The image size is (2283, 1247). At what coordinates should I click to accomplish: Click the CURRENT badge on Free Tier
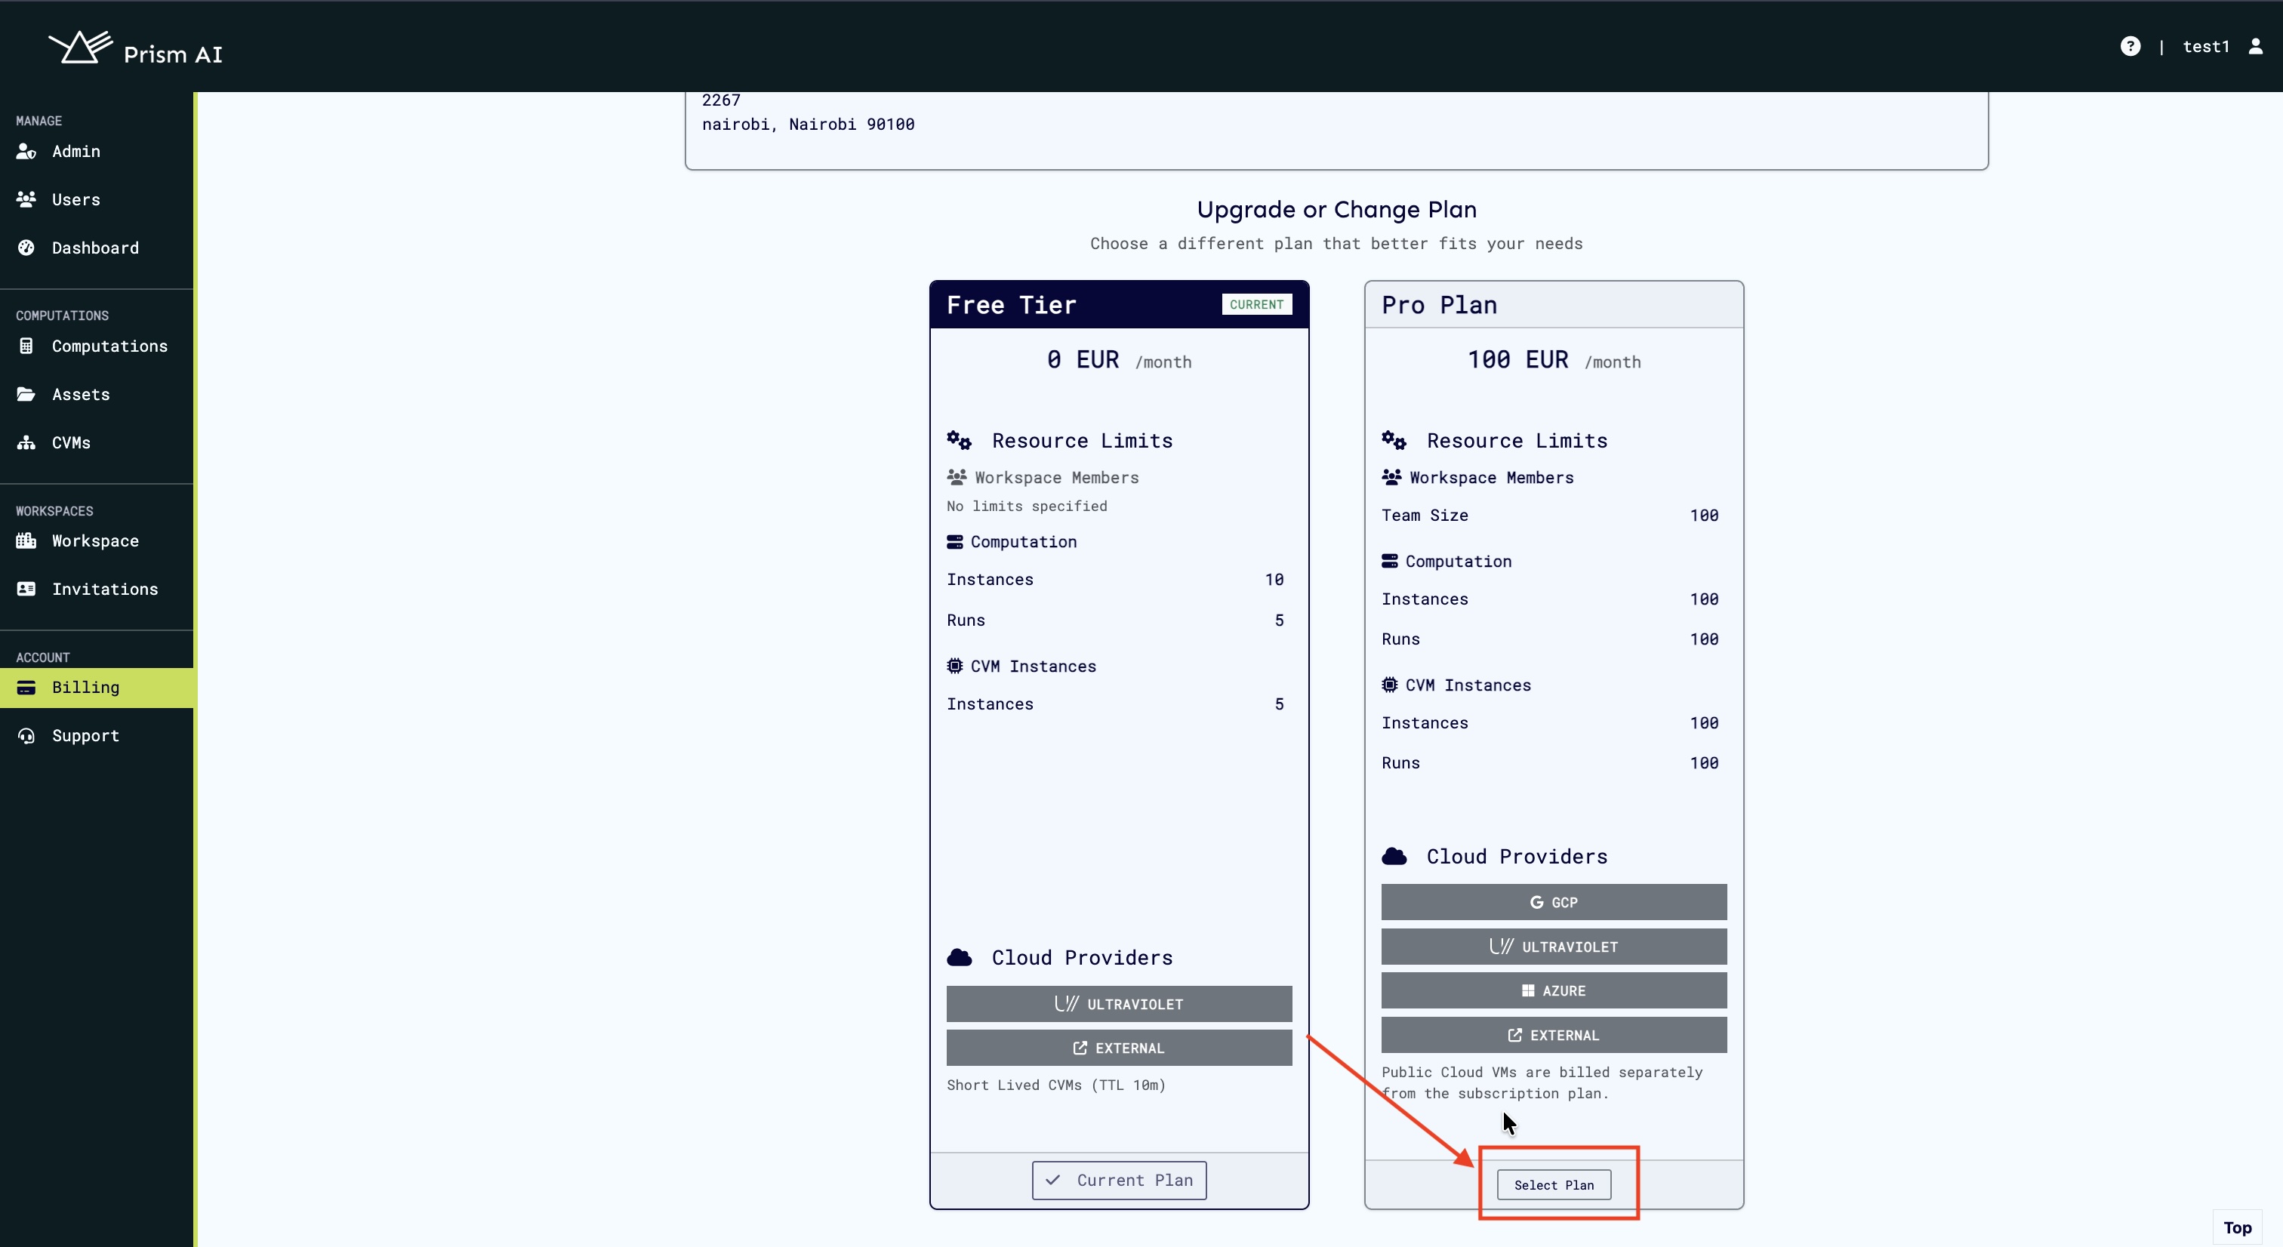1257,304
